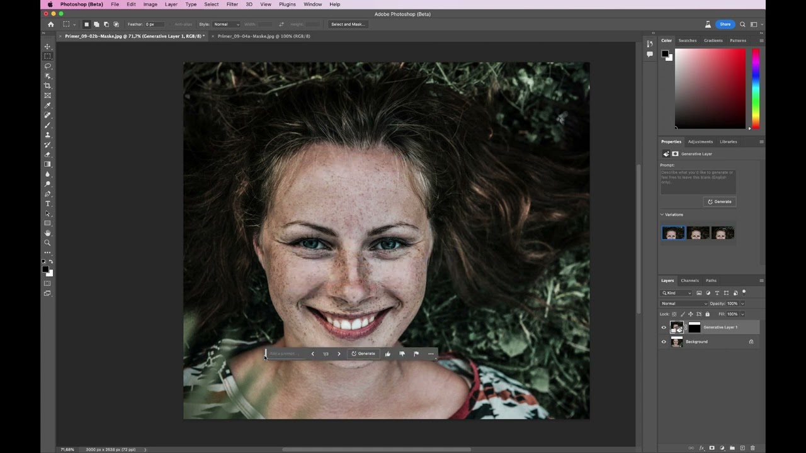Image resolution: width=806 pixels, height=453 pixels.
Task: Open the Comments panel icon
Action: point(649,54)
